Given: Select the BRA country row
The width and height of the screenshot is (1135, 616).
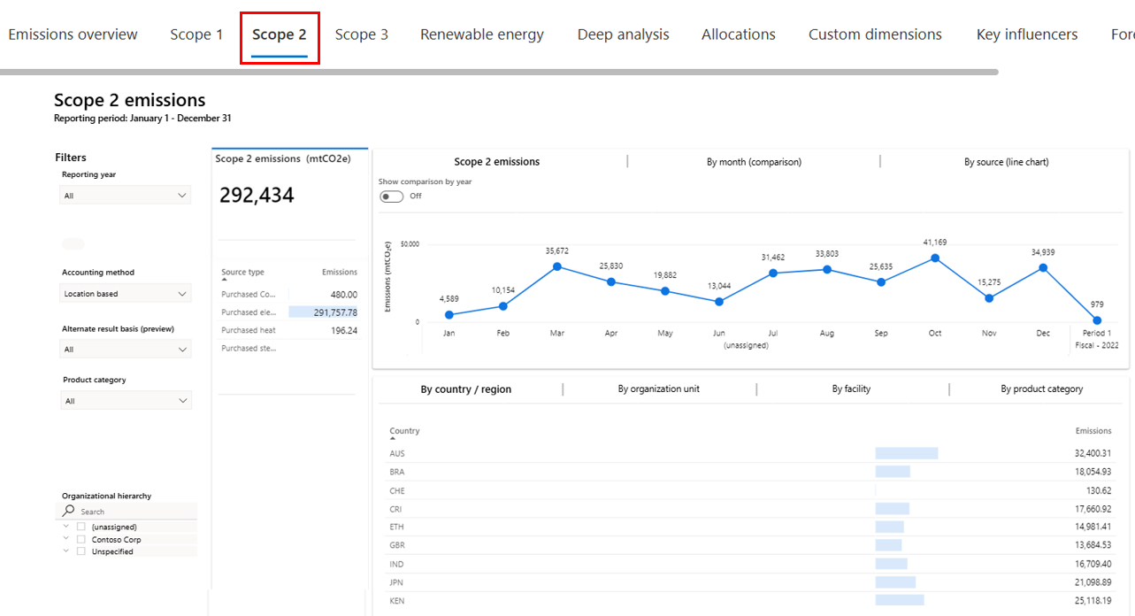Looking at the screenshot, I should (750, 472).
